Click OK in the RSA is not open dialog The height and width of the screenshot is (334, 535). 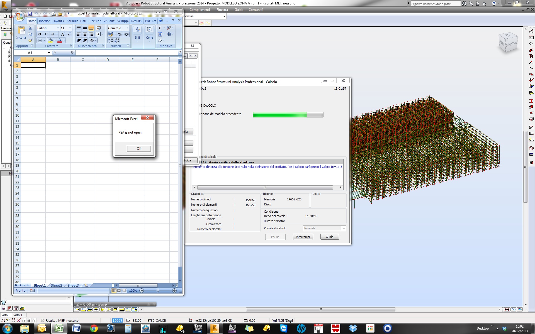tap(139, 149)
